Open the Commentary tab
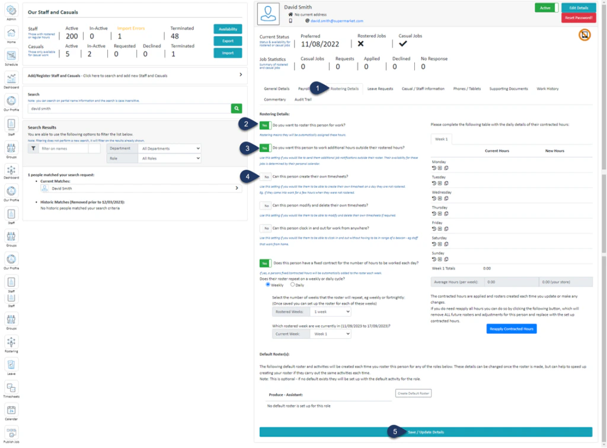This screenshot has width=607, height=448. pyautogui.click(x=275, y=100)
